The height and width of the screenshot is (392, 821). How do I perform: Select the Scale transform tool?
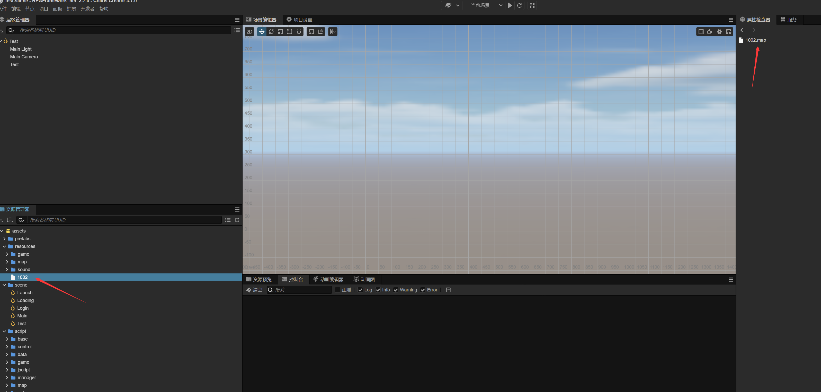tap(280, 32)
